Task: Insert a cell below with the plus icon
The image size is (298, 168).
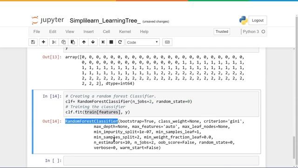Action: 43,42
